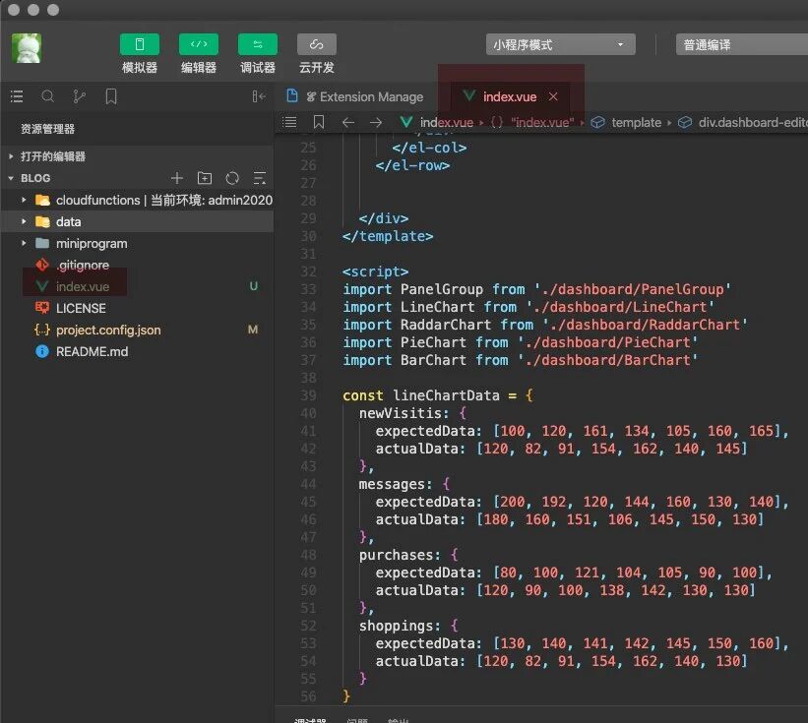Screen dimensions: 808x723
Task: Refresh the BLOG explorer tree
Action: (232, 178)
